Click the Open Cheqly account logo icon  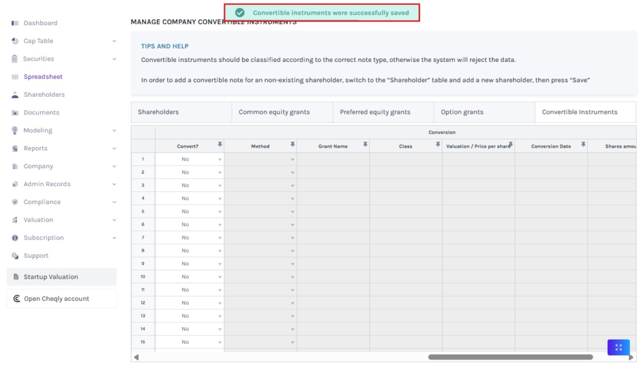[x=16, y=299]
